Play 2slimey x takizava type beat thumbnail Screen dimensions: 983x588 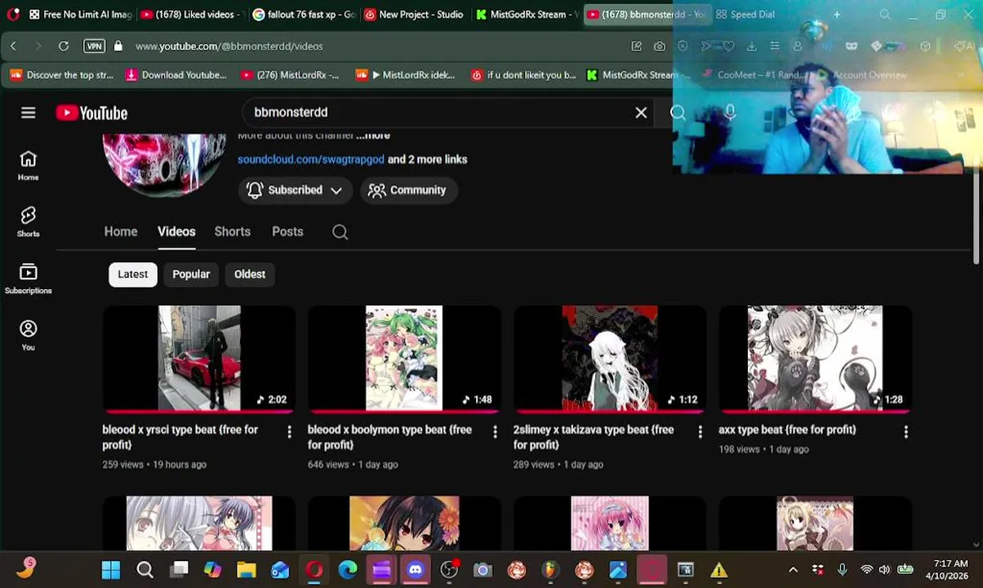click(x=610, y=359)
